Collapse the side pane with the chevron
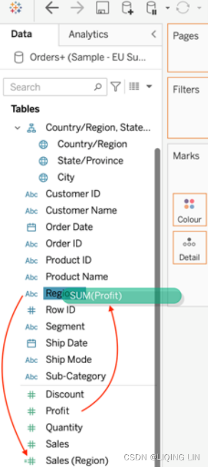 pos(153,34)
